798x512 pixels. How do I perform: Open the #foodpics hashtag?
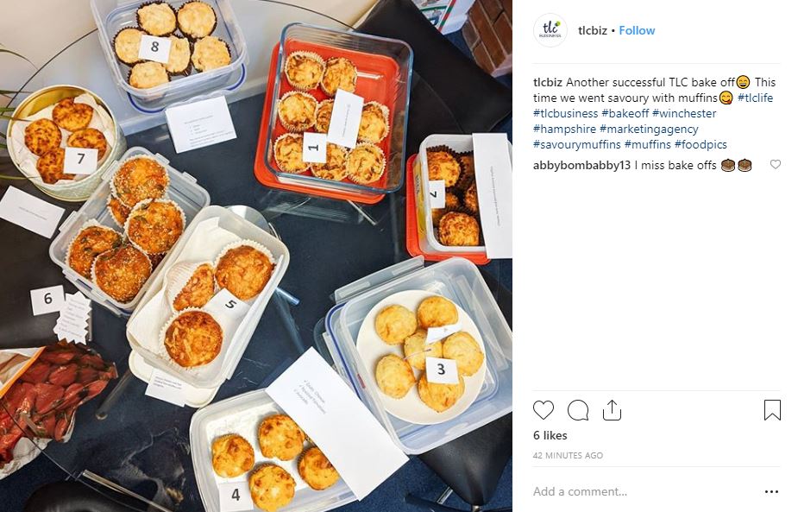click(x=701, y=145)
